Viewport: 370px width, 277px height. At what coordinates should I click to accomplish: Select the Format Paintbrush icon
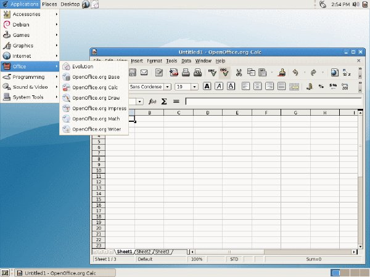(x=281, y=72)
